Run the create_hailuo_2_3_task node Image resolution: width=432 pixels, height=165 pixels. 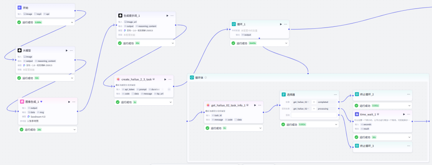point(165,79)
